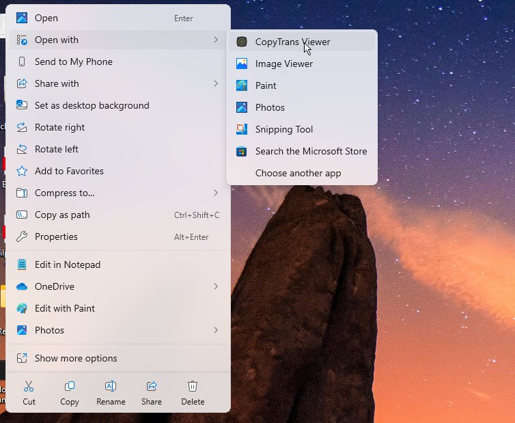Screen dimensions: 515x423
Task: Click the Alt+Enter shortcut text
Action: [191, 236]
